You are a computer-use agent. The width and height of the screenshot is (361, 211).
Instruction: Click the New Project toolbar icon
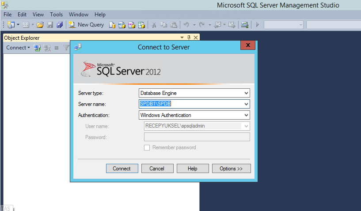(11, 25)
